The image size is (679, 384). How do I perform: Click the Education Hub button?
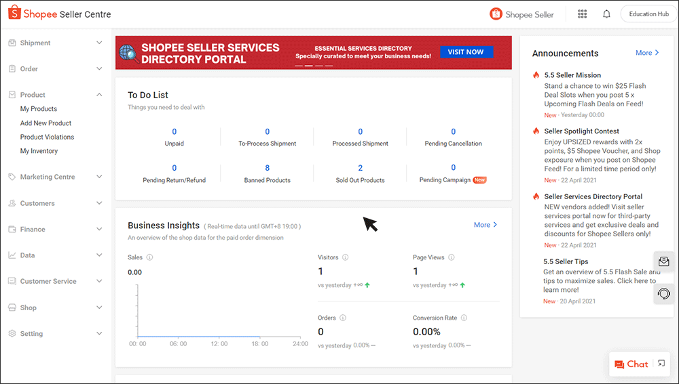click(648, 14)
